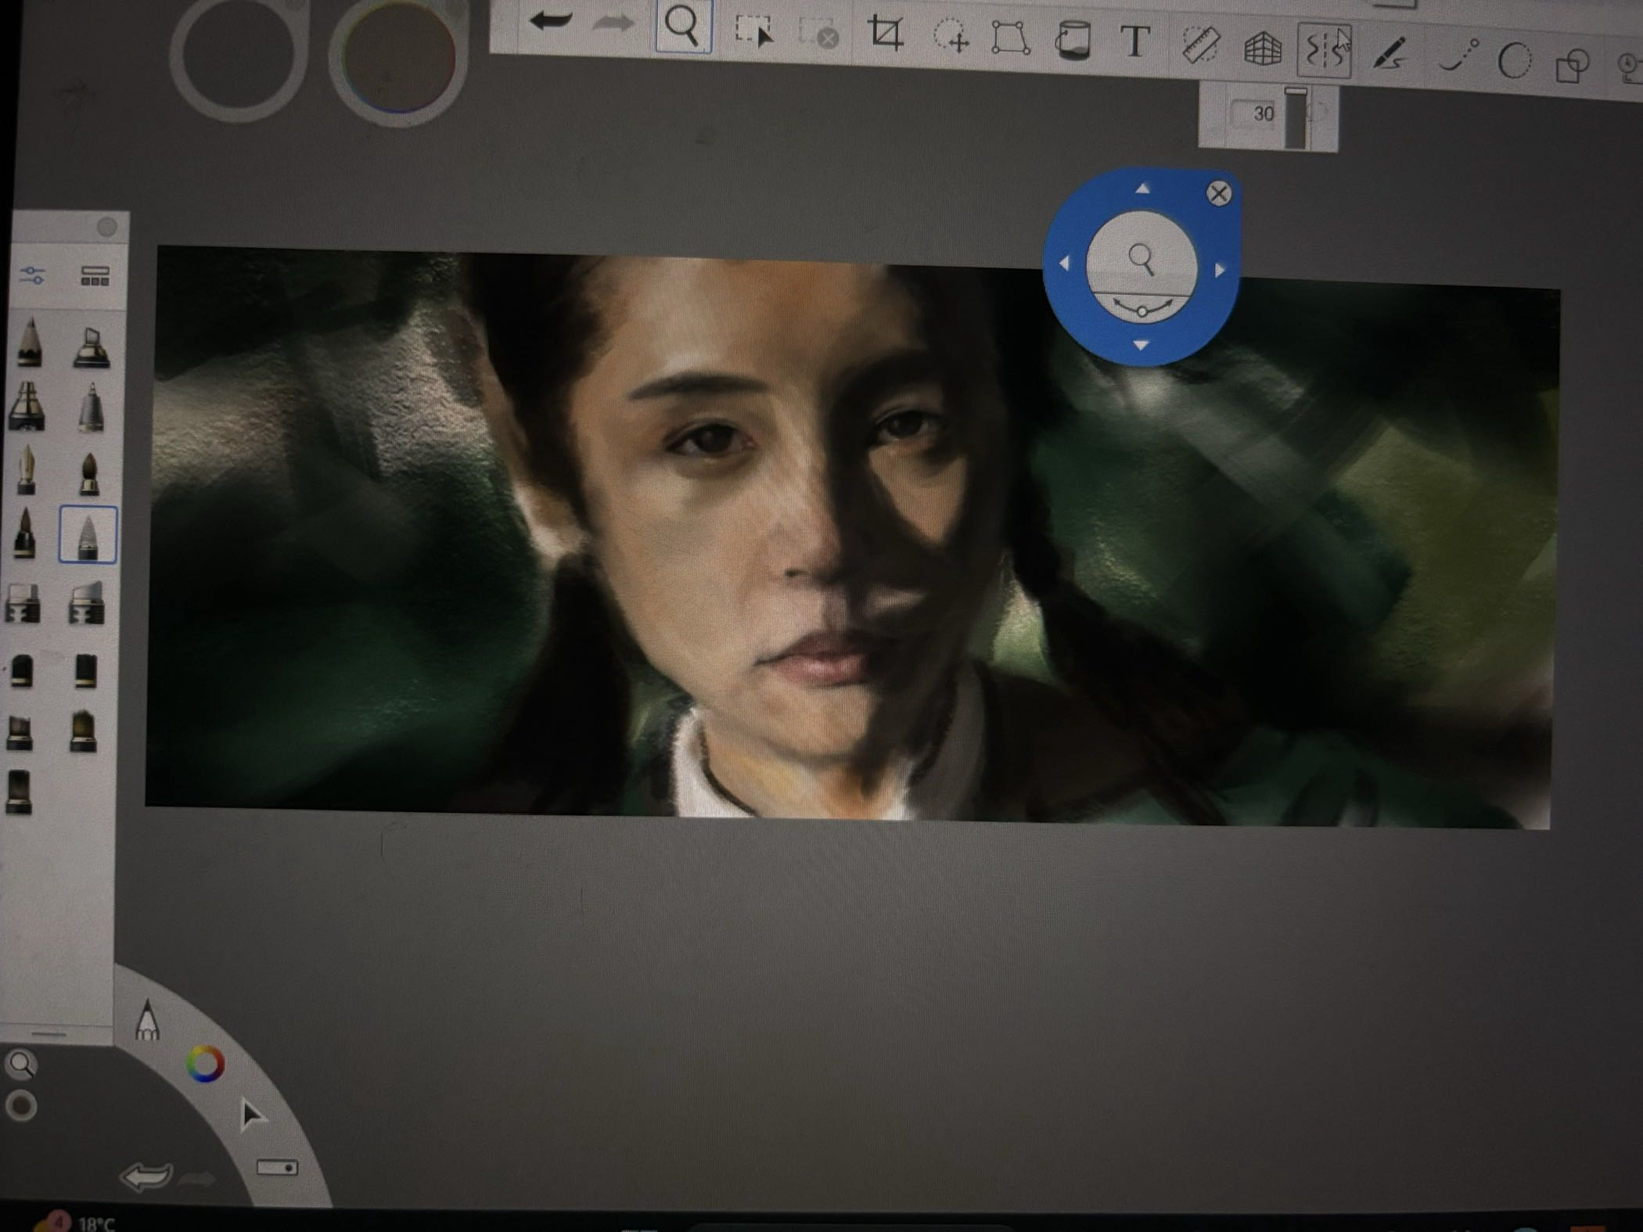This screenshot has width=1643, height=1232.
Task: Open the Brush Library panel
Action: pyautogui.click(x=95, y=276)
